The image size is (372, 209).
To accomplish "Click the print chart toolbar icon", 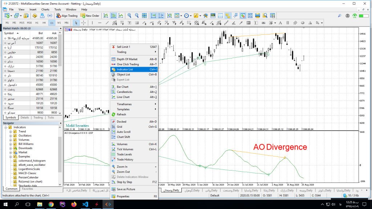I will (x=258, y=16).
